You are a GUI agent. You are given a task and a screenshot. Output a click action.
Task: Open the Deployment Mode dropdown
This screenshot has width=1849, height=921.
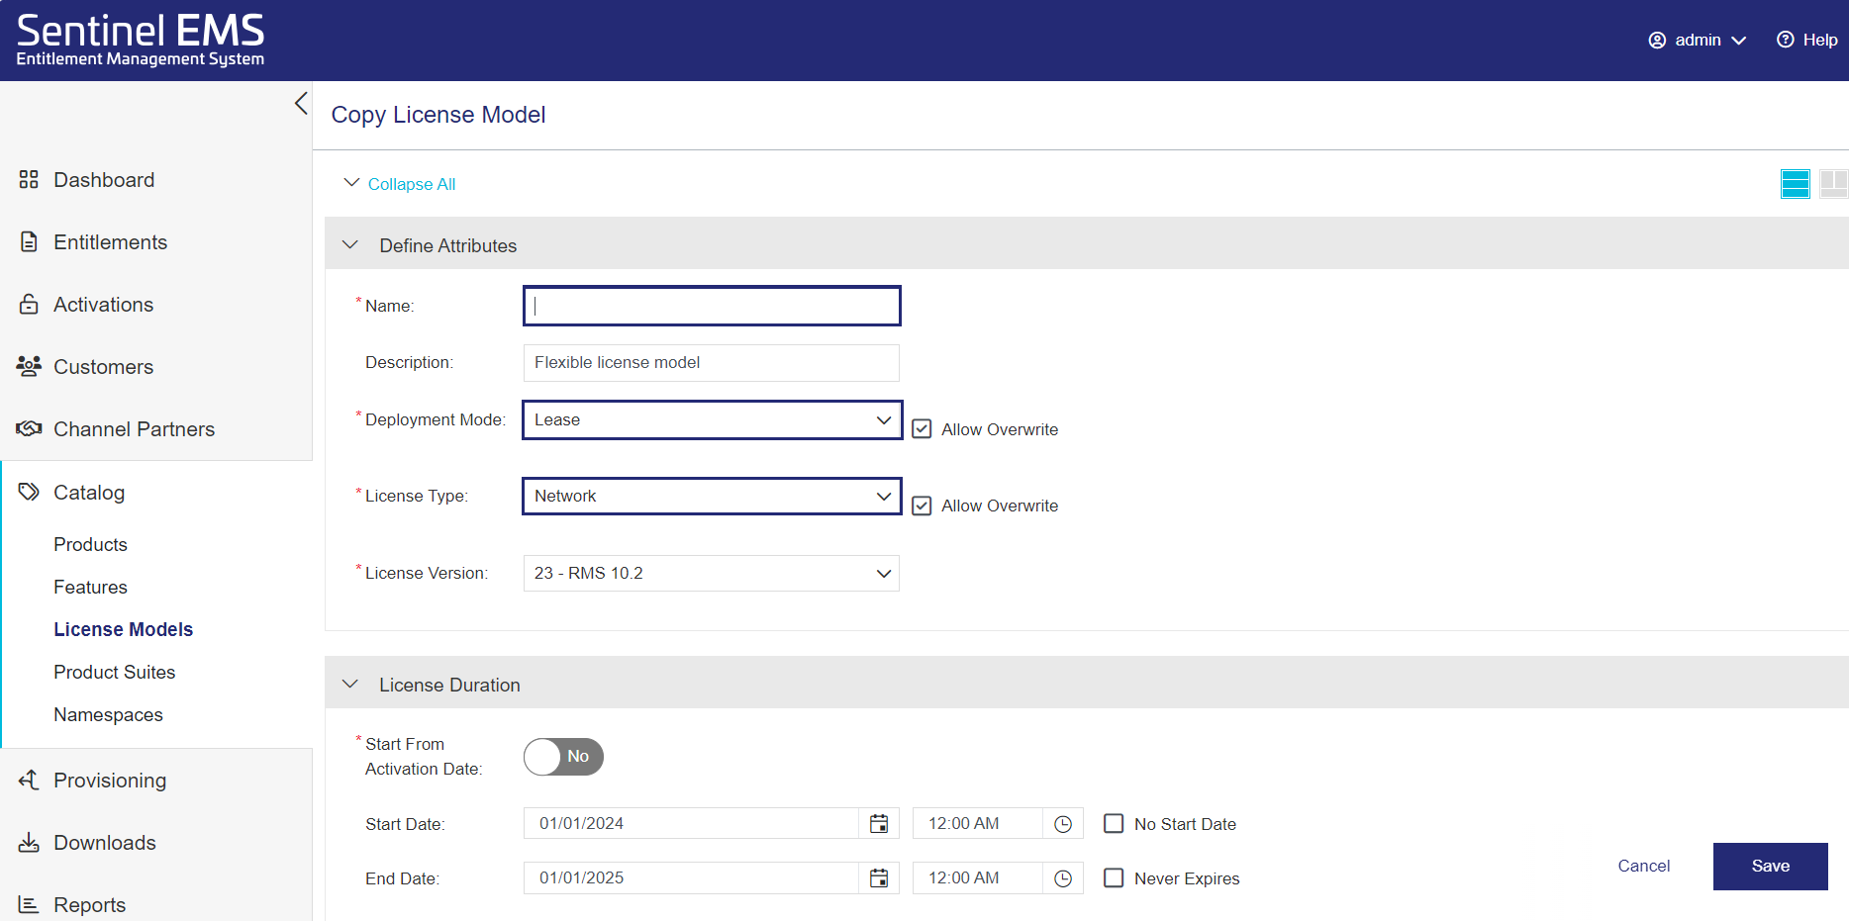(x=712, y=420)
